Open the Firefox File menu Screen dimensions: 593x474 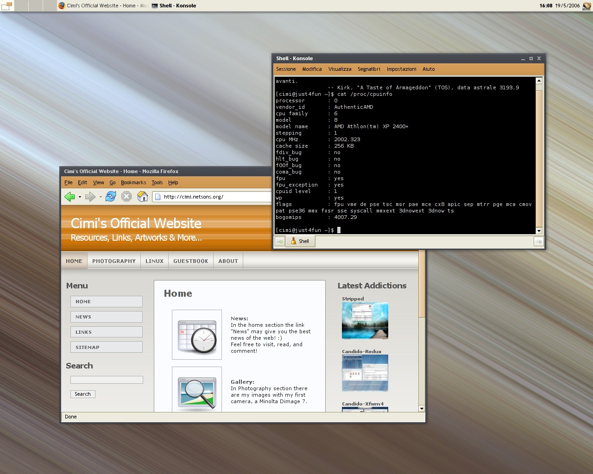69,182
